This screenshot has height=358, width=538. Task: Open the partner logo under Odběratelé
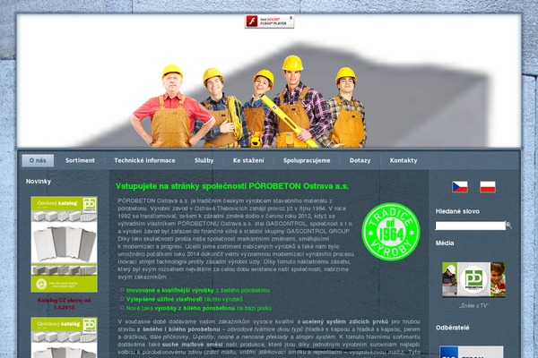click(472, 352)
